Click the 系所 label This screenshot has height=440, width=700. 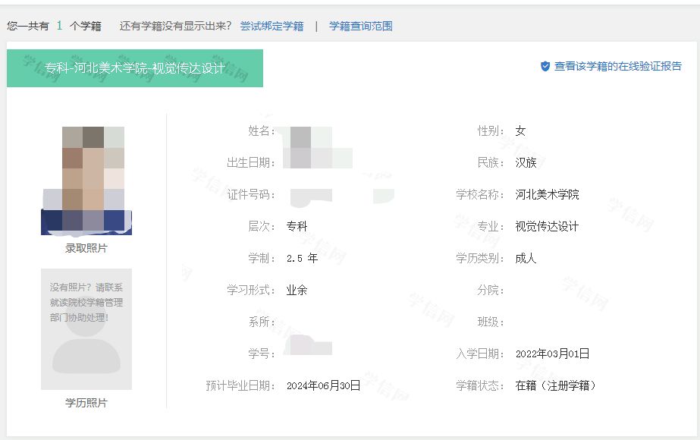pyautogui.click(x=262, y=322)
